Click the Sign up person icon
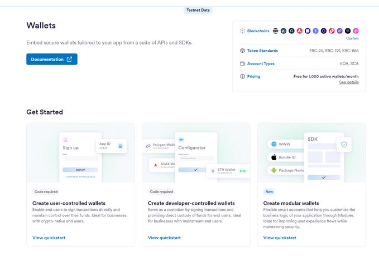Image resolution: width=379 pixels, height=257 pixels. 65,140
